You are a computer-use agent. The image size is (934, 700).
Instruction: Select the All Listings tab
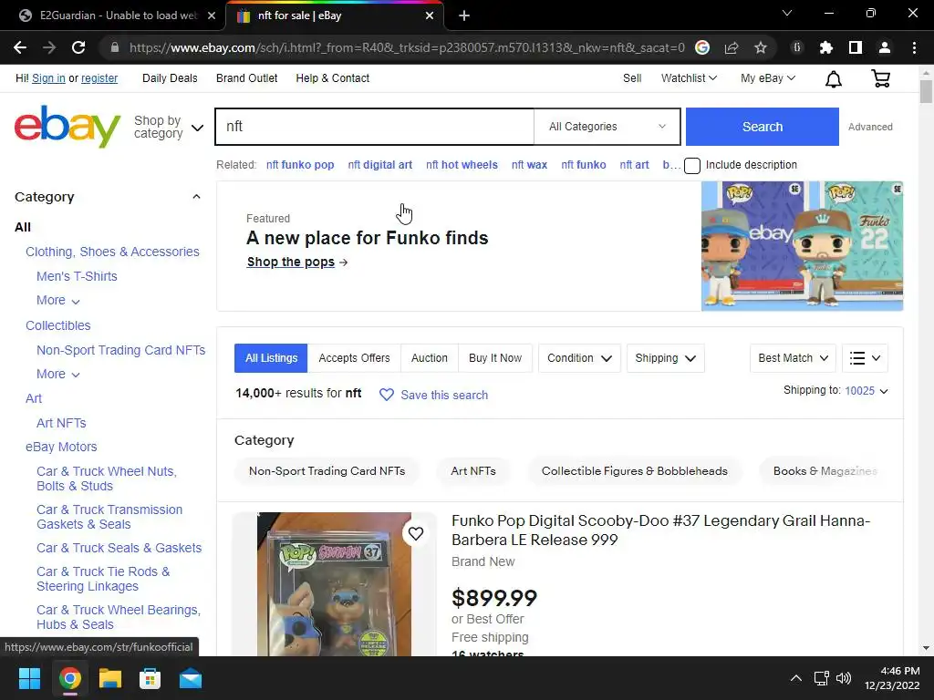[271, 358]
